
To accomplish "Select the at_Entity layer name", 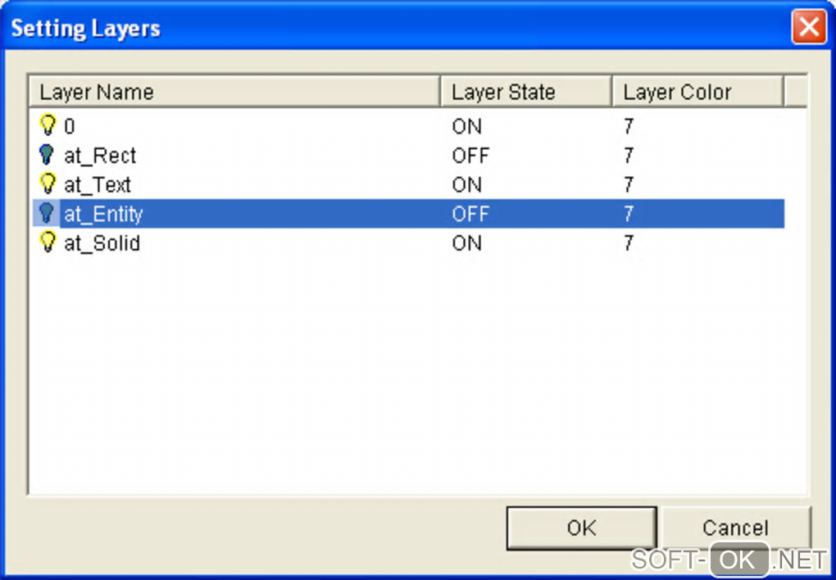I will pyautogui.click(x=103, y=214).
